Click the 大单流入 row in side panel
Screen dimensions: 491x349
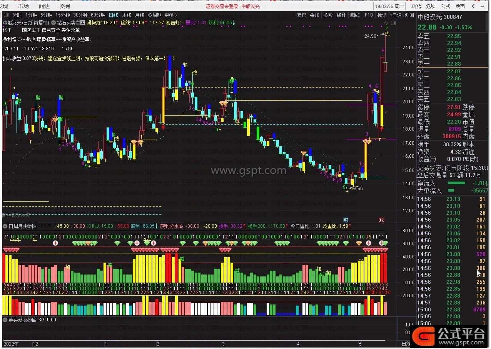point(453,190)
